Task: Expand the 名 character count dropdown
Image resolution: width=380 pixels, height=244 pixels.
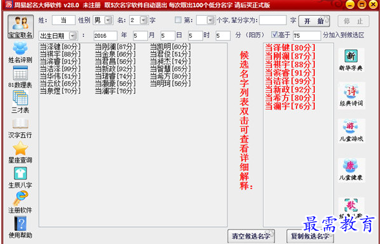Action: pyautogui.click(x=144, y=20)
